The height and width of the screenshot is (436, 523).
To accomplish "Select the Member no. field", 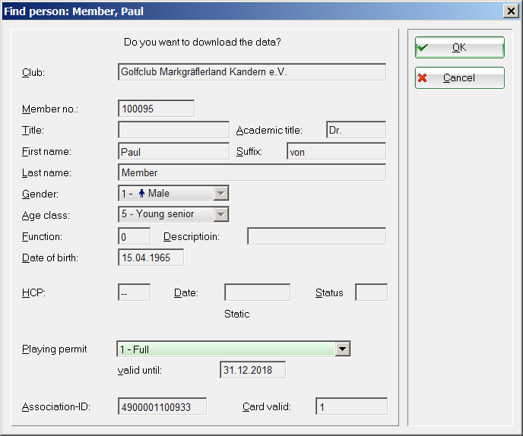I will click(156, 109).
